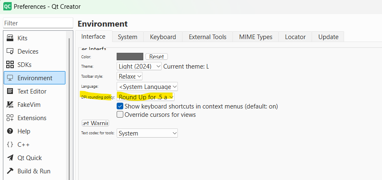Screen dimensions: 382x180
Task: Open the DPI rounding policy dropdown
Action: (145, 97)
